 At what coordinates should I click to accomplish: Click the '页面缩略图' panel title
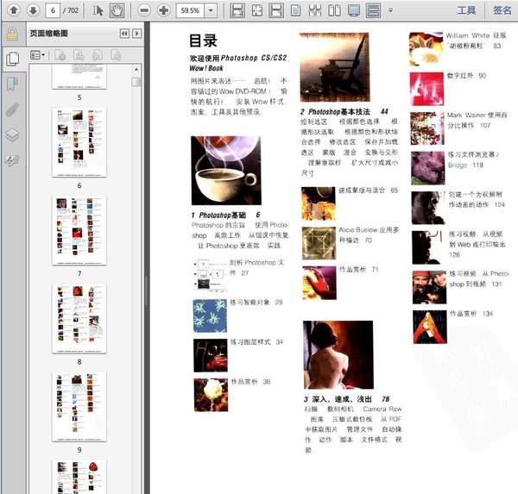49,34
